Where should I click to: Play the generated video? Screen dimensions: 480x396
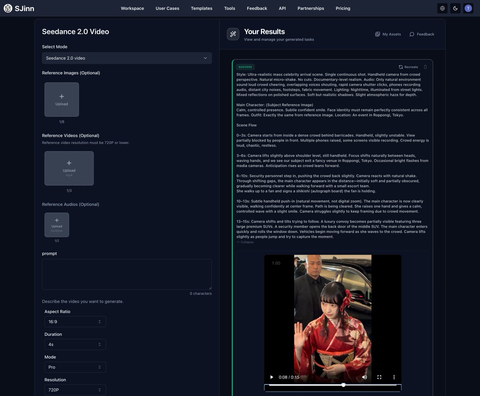(272, 377)
